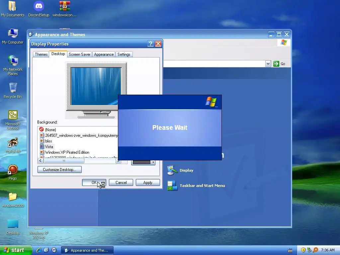Click the network connection tray icon

coord(309,250)
